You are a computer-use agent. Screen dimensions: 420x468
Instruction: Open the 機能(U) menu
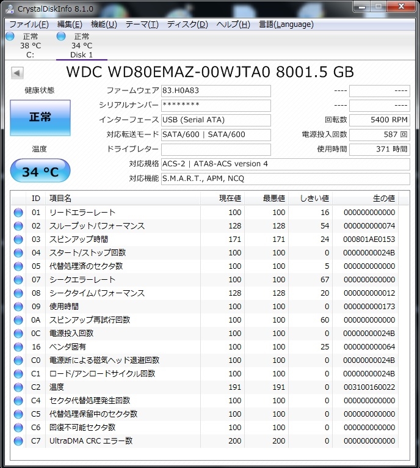(x=104, y=24)
